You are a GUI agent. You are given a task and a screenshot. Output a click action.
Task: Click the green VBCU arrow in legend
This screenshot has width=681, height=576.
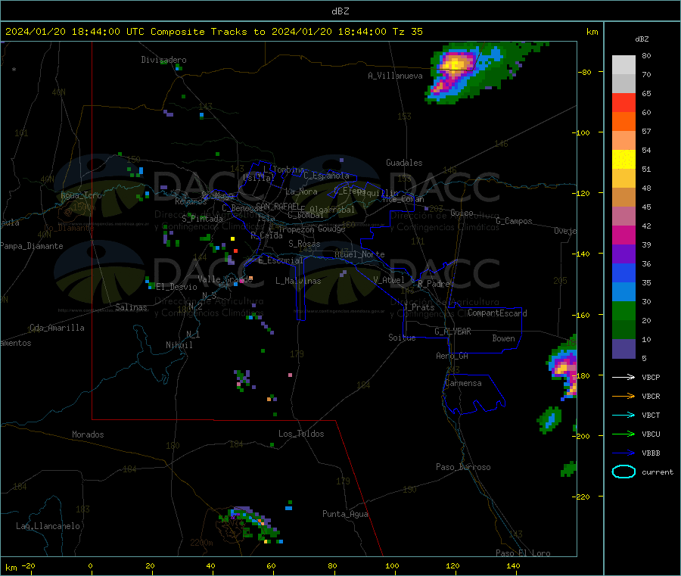tap(623, 434)
